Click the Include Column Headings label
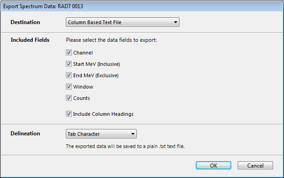 click(103, 114)
